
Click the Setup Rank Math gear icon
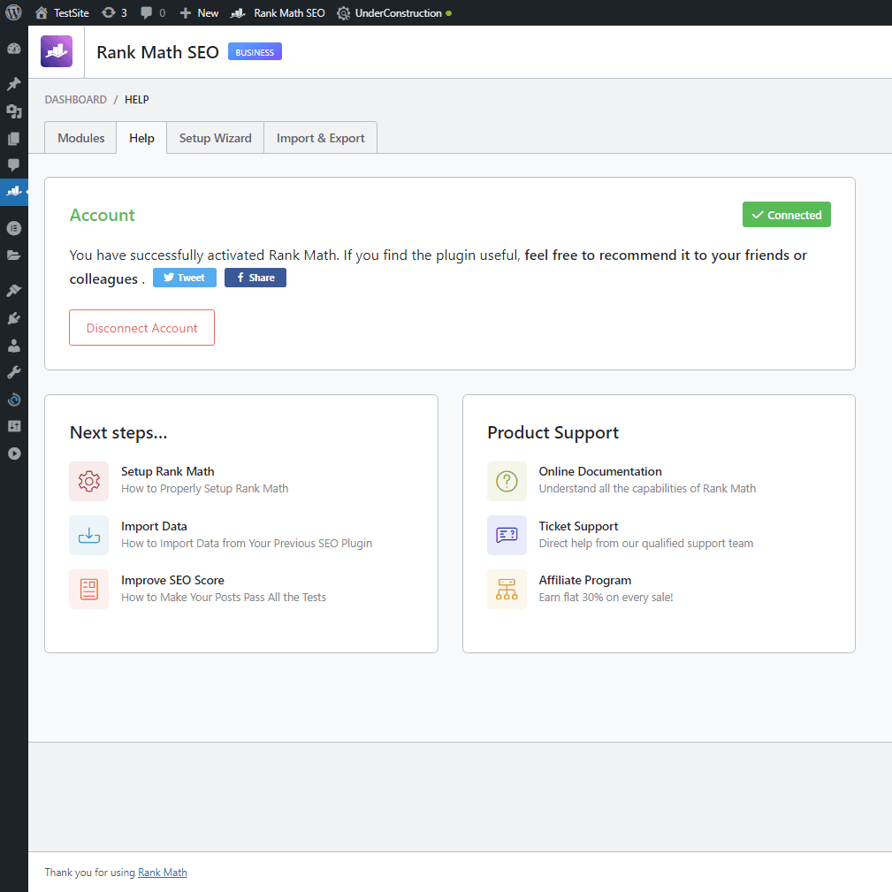coord(88,481)
